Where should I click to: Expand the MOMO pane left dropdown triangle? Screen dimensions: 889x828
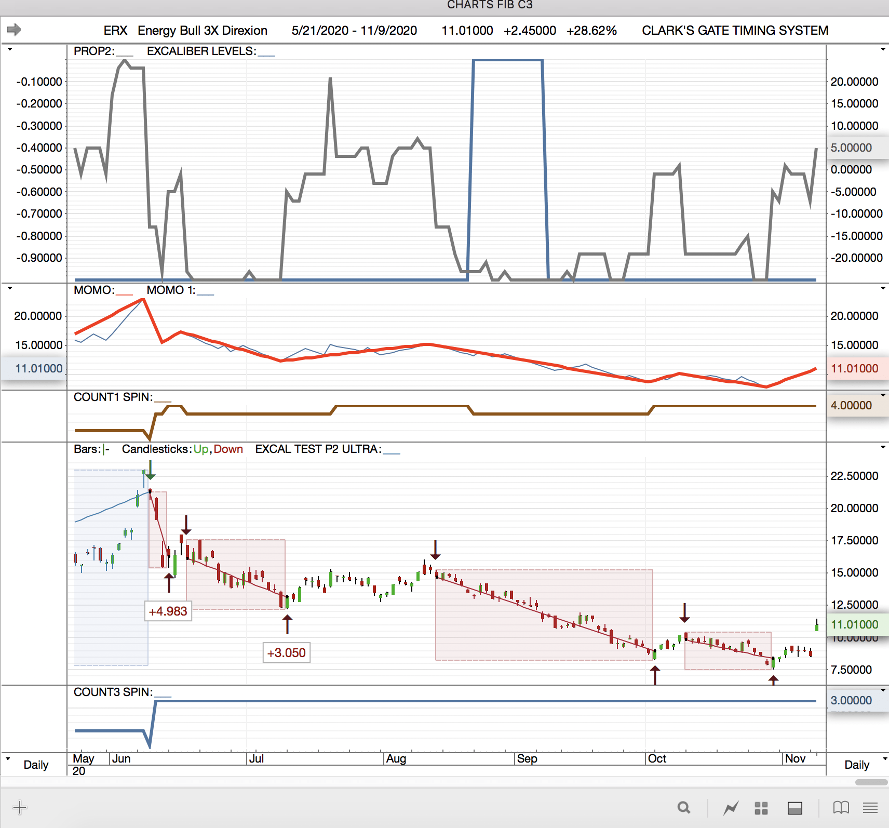tap(9, 288)
